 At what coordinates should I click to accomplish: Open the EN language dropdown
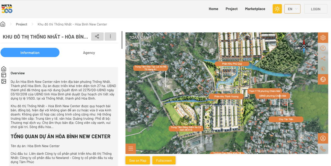coord(292,9)
